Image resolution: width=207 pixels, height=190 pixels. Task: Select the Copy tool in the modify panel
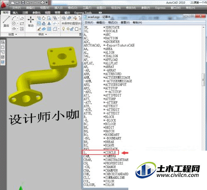(39, 18)
